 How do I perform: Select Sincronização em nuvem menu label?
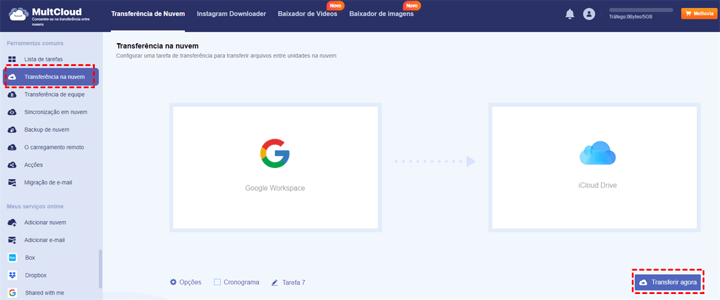(56, 112)
